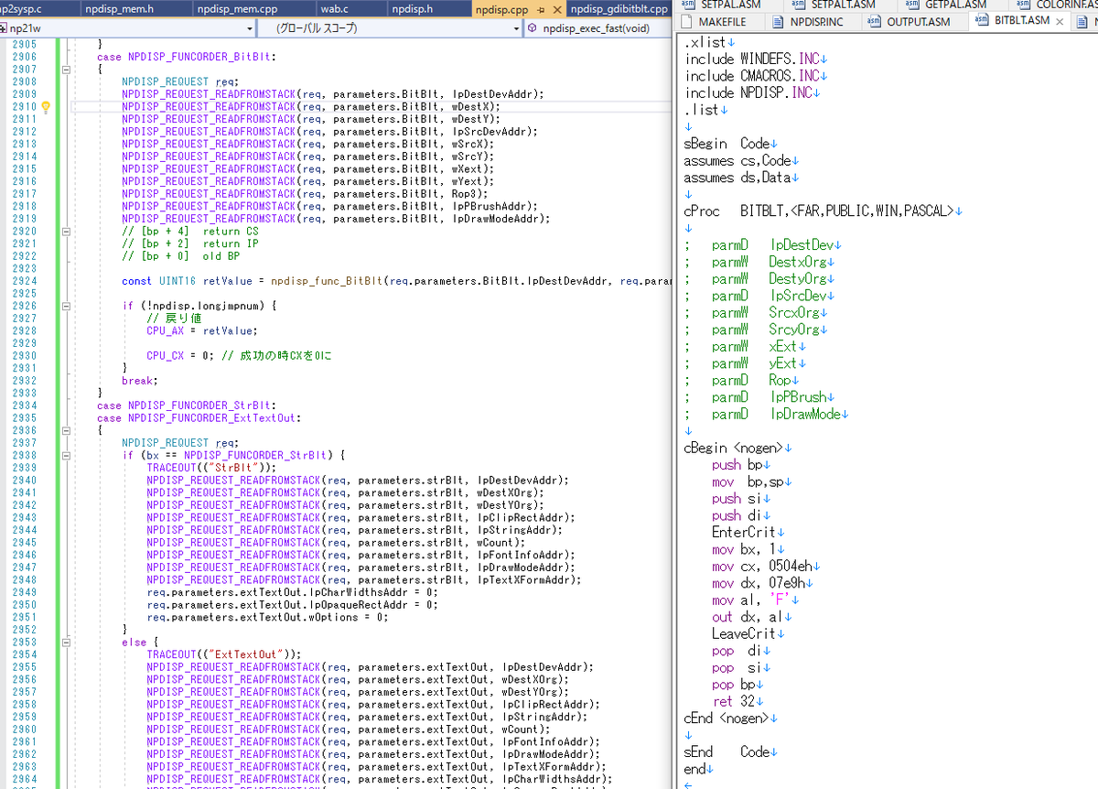This screenshot has width=1098, height=789.
Task: Click the 'ret 32' line
Action: coord(734,702)
